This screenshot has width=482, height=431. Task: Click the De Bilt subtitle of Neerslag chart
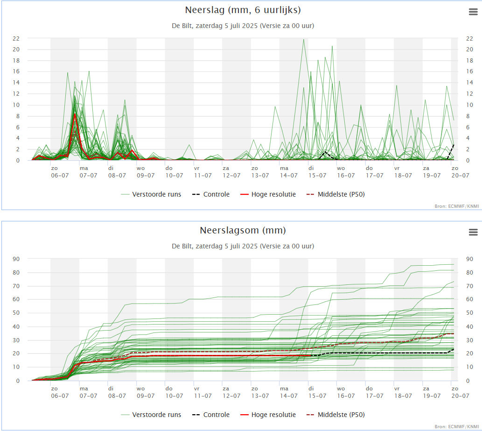pos(243,26)
